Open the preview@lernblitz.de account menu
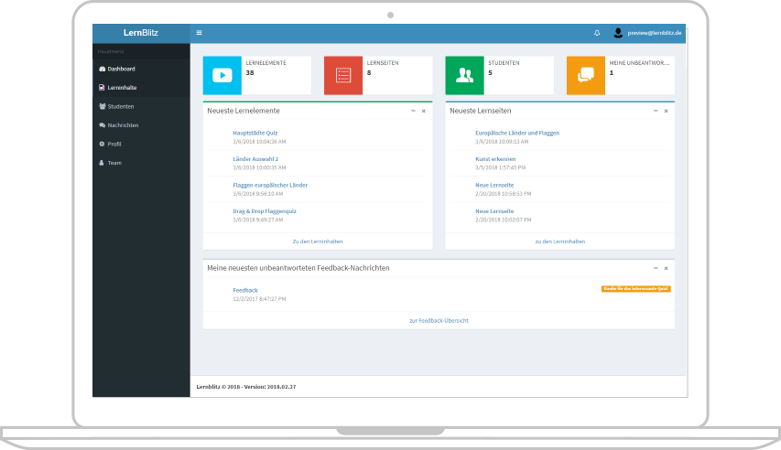This screenshot has width=781, height=450. [654, 33]
